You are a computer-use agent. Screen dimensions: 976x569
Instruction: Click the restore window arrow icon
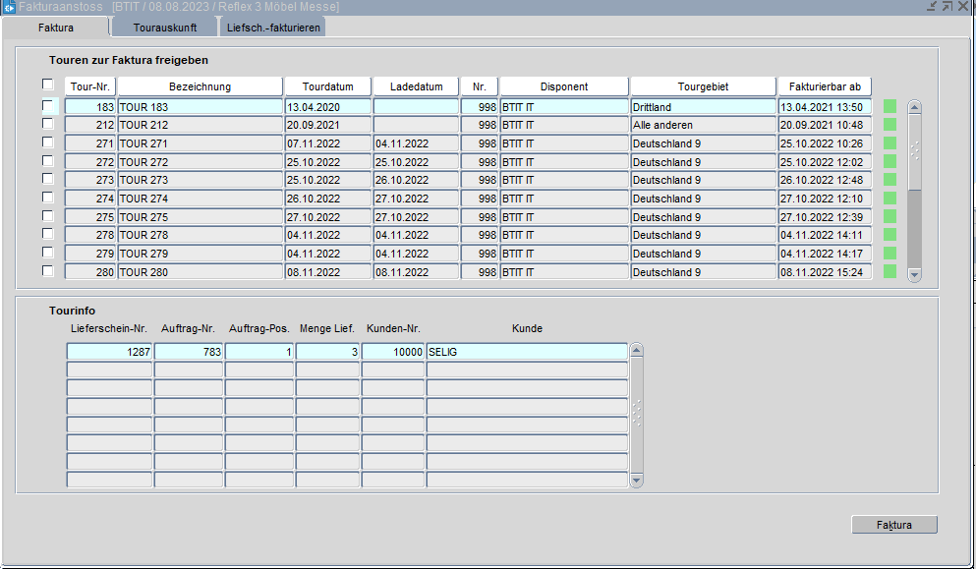tap(947, 6)
